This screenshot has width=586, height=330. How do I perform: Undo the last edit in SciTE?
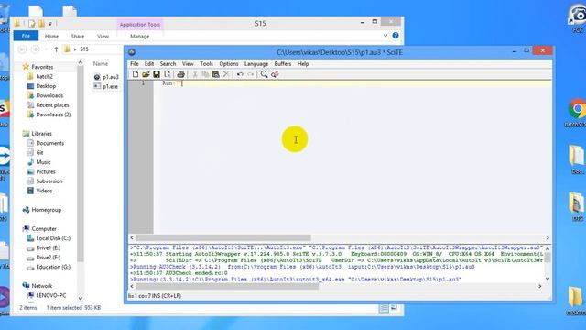click(x=240, y=74)
